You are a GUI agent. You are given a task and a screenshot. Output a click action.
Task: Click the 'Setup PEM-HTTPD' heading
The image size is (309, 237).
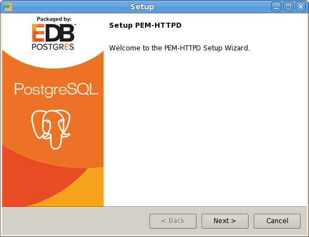pyautogui.click(x=145, y=25)
